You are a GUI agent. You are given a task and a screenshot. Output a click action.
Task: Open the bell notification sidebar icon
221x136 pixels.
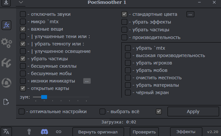6,83
